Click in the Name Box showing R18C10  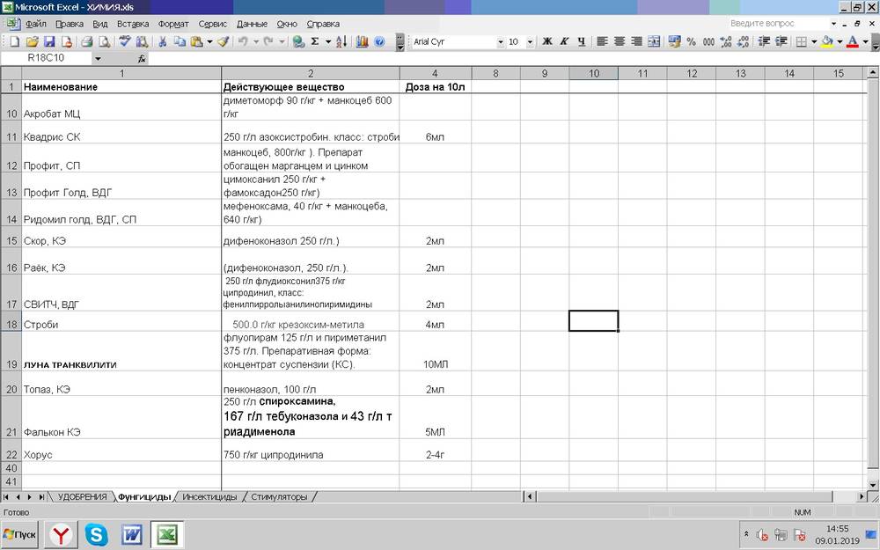(46, 58)
